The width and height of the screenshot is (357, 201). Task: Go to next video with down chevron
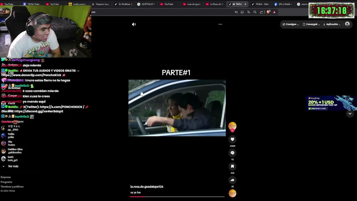[350, 114]
